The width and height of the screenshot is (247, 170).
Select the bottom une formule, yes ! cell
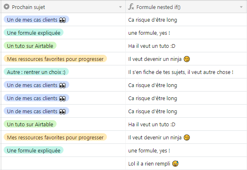(x=149, y=150)
